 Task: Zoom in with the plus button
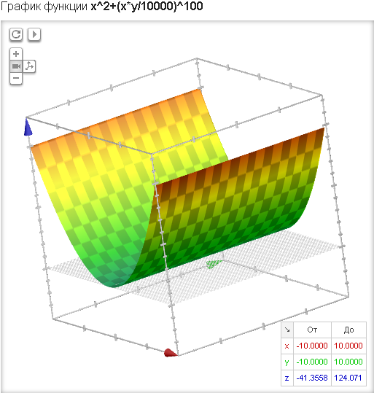[x=16, y=54]
